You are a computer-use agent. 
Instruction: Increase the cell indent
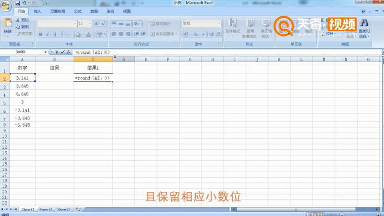point(143,34)
